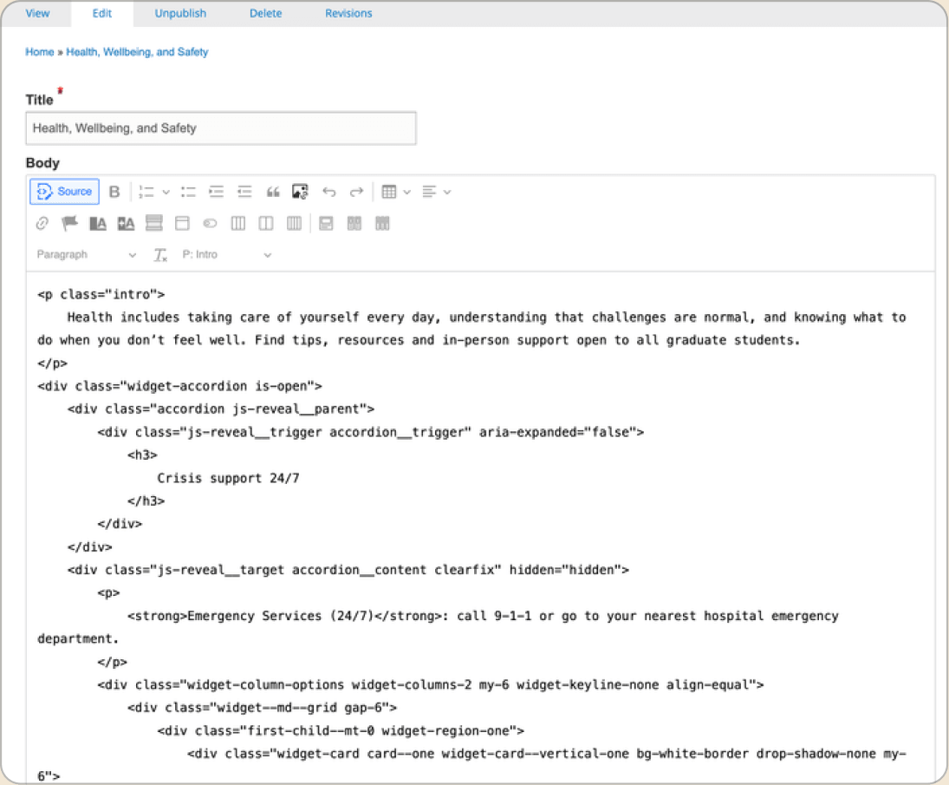Click the hidden="hidden" accordion content line
Screen dimensions: 949x785
coord(348,570)
